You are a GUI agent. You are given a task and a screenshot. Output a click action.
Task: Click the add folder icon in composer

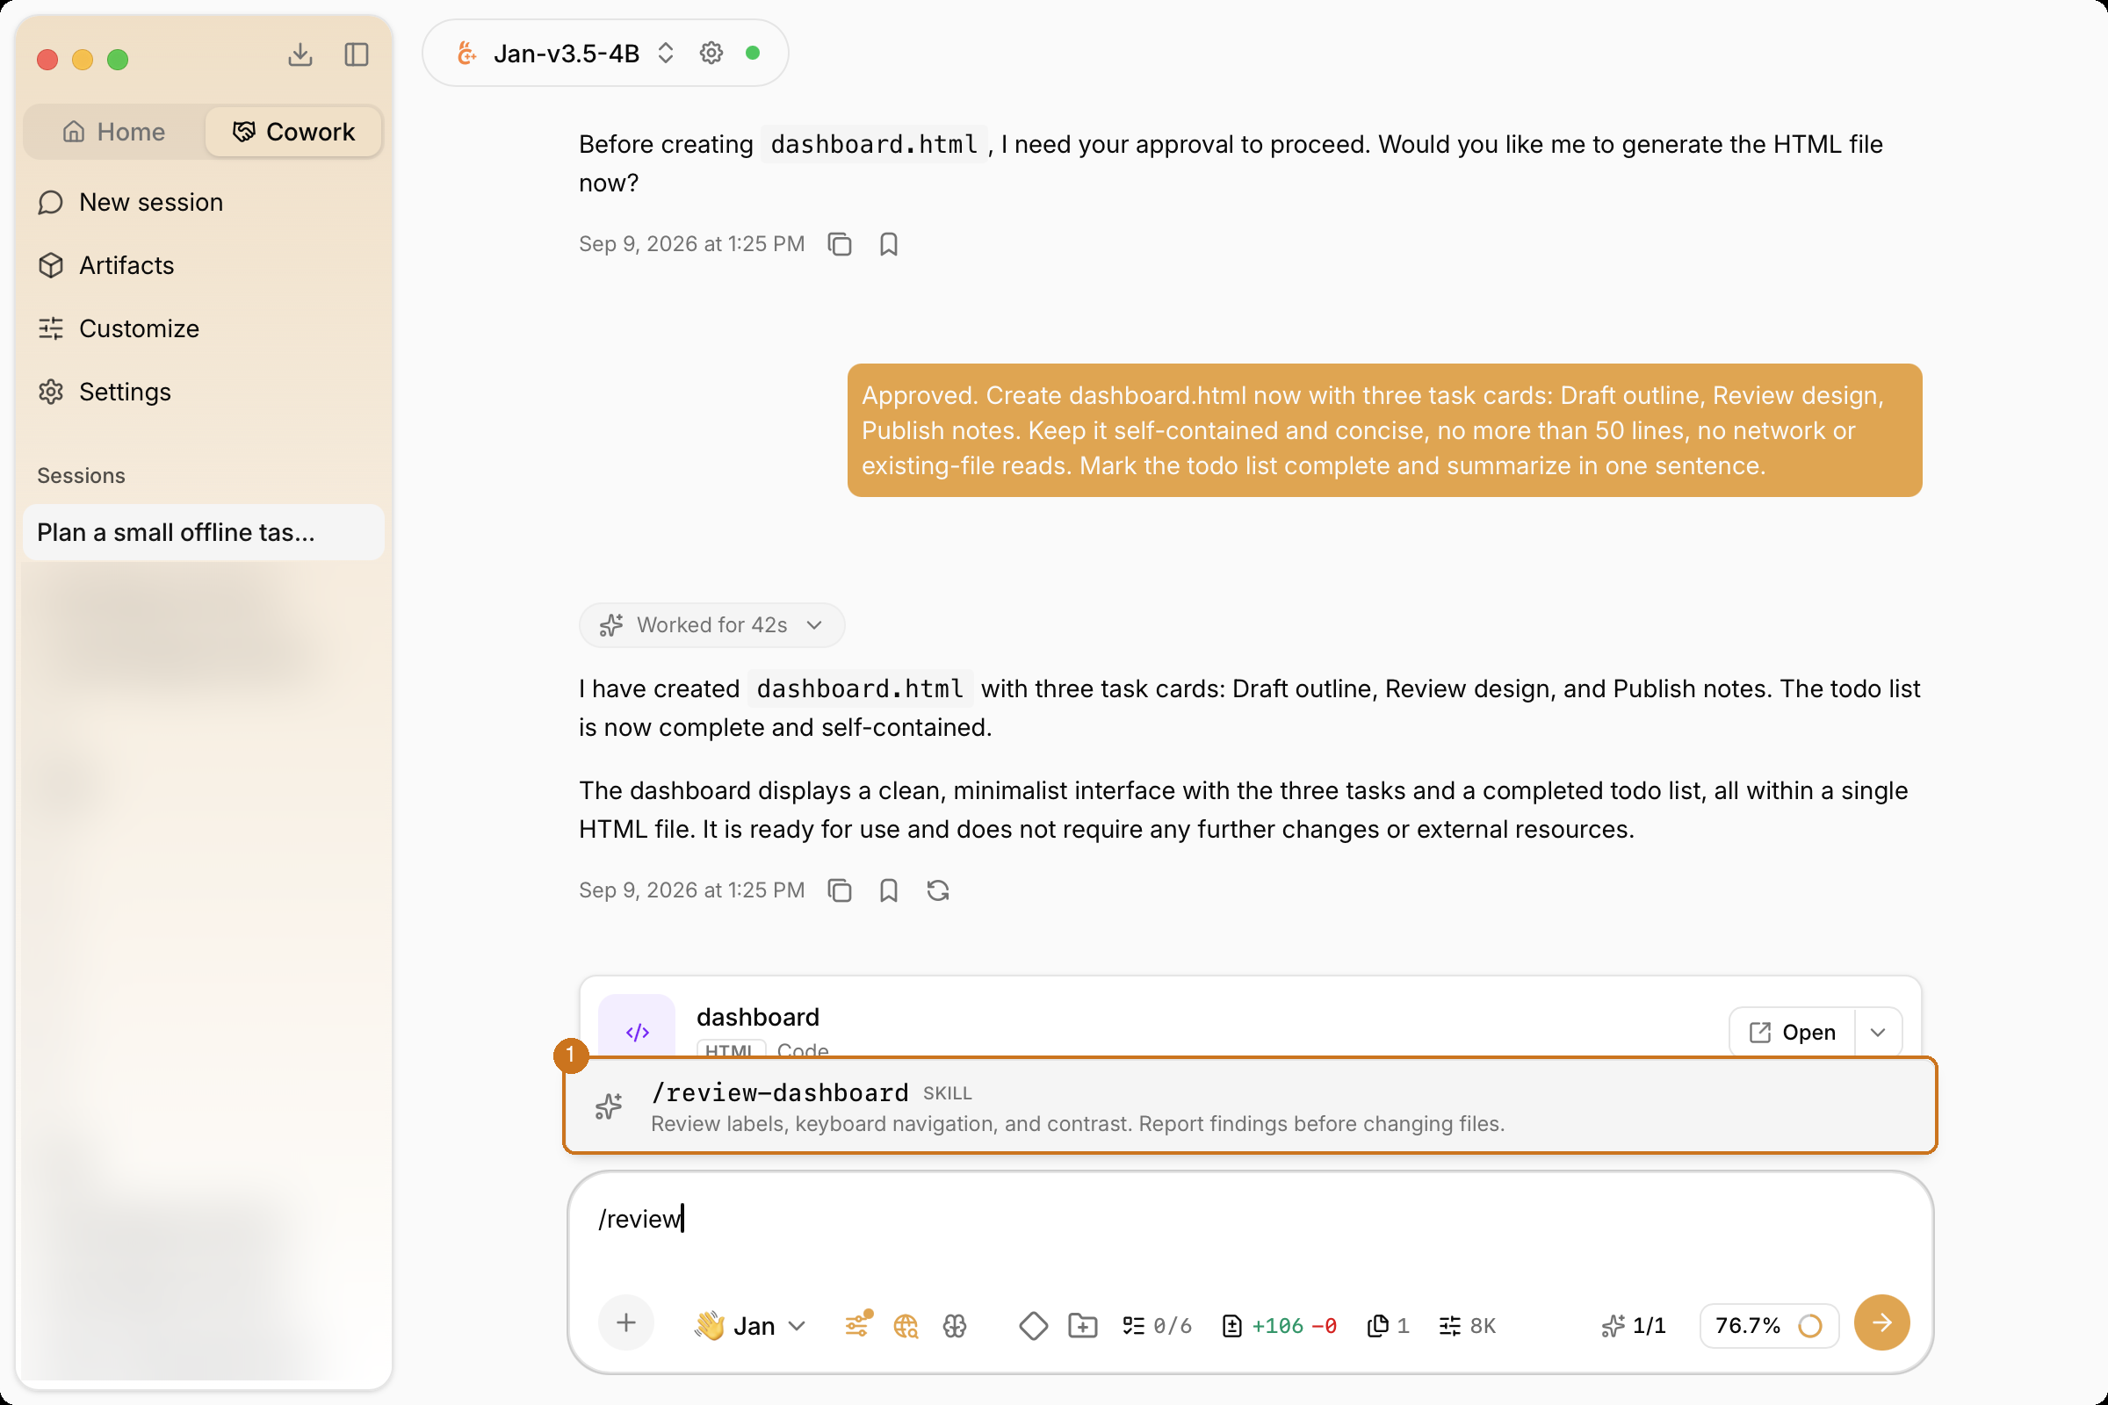pyautogui.click(x=1083, y=1325)
